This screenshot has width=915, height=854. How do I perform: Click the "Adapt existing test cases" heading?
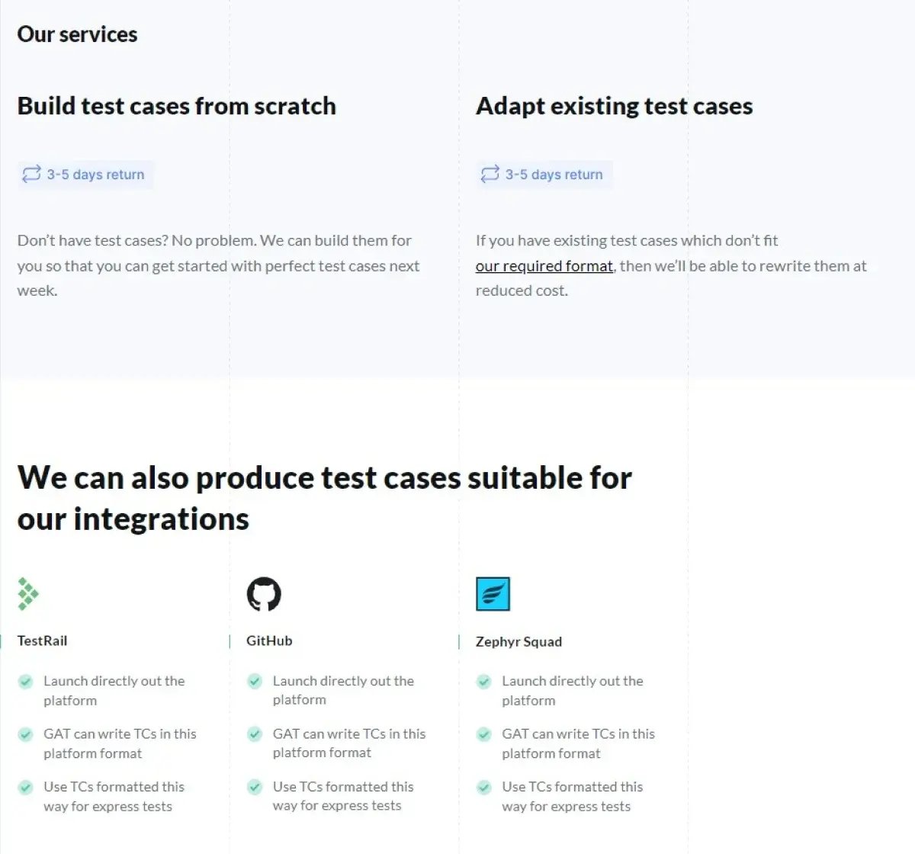click(614, 106)
